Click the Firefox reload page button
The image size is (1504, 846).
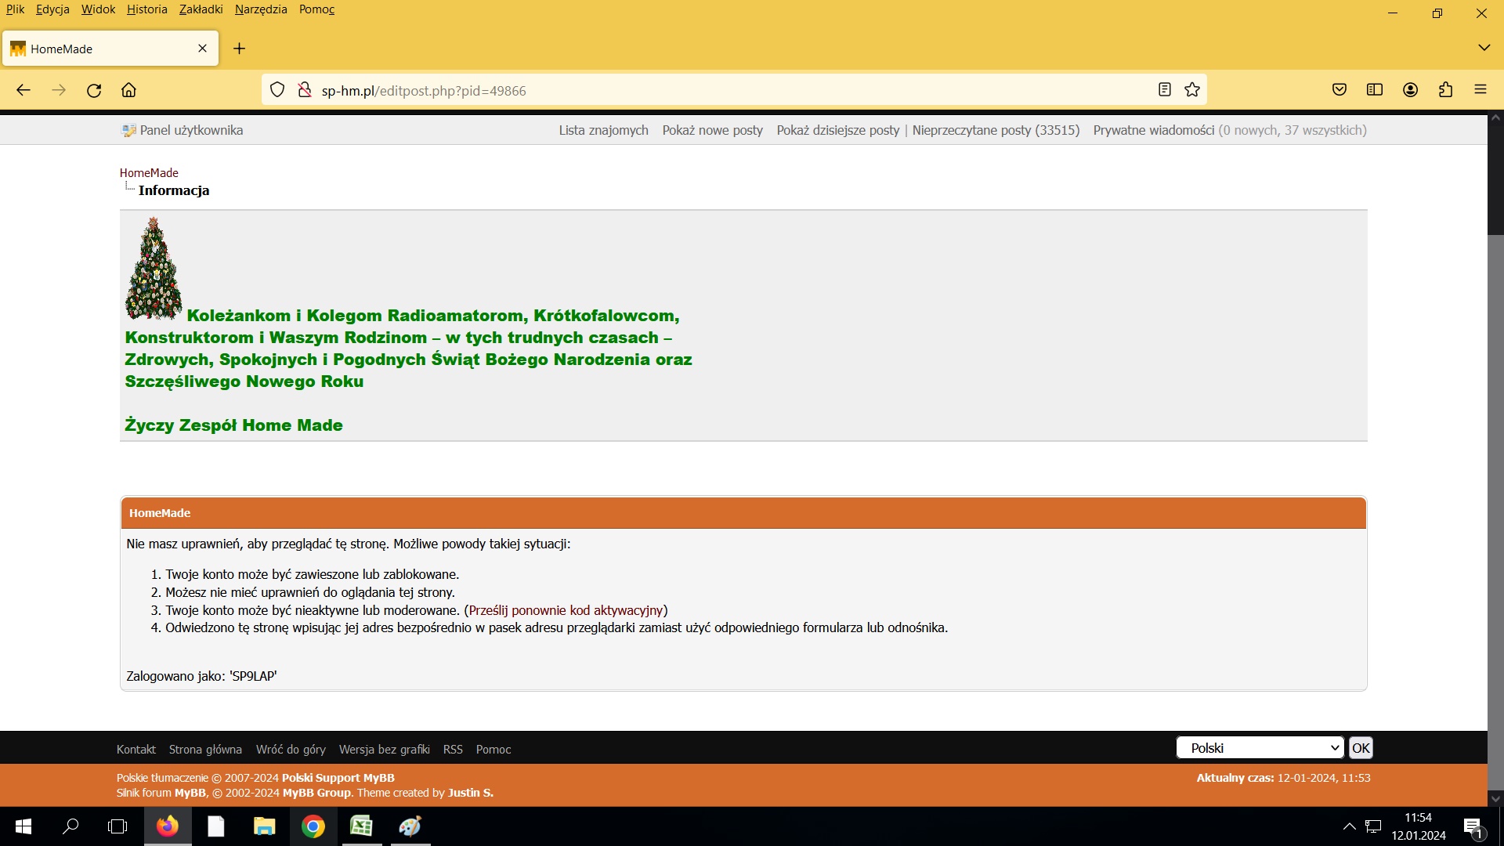94,90
